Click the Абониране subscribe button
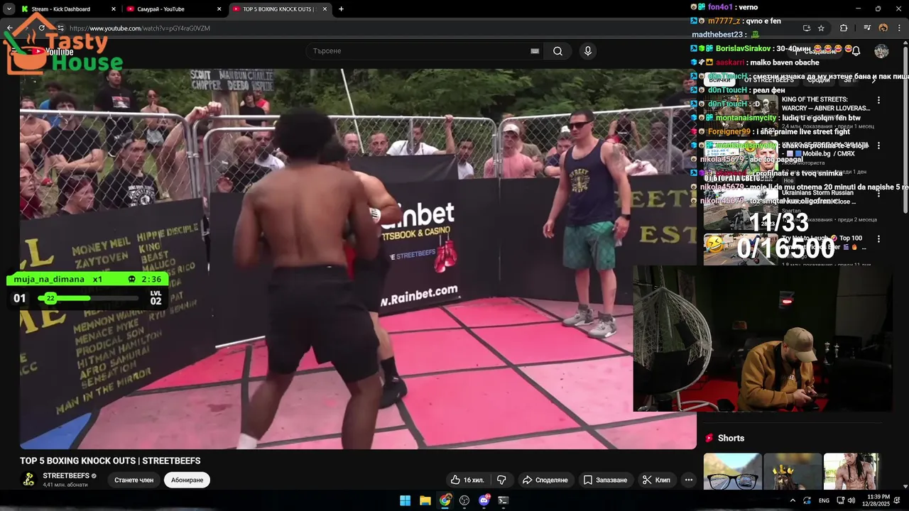The height and width of the screenshot is (511, 909). tap(187, 480)
